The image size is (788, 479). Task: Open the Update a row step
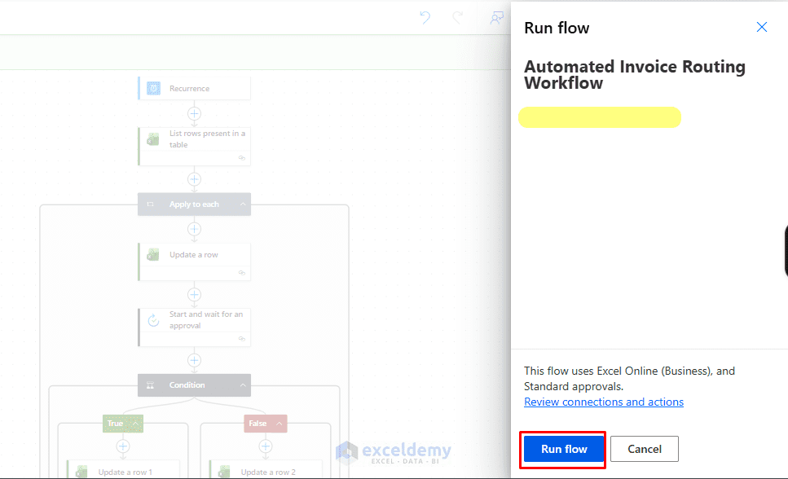[x=195, y=261]
